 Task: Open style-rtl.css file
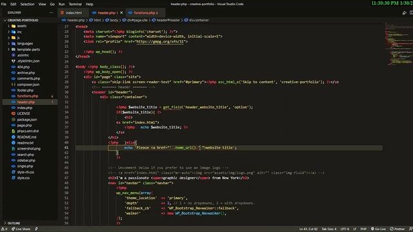pyautogui.click(x=26, y=172)
